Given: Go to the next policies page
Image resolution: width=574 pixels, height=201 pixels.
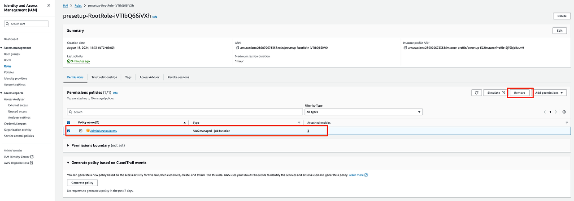Looking at the screenshot, I should pyautogui.click(x=556, y=112).
